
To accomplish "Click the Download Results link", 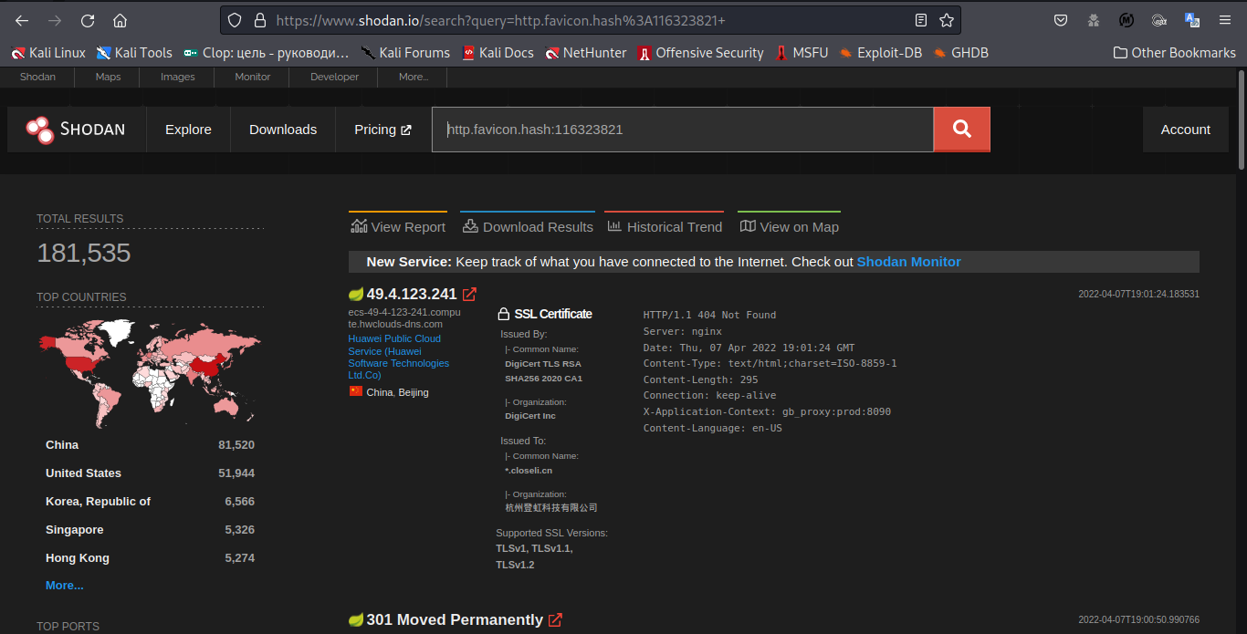I will (528, 227).
